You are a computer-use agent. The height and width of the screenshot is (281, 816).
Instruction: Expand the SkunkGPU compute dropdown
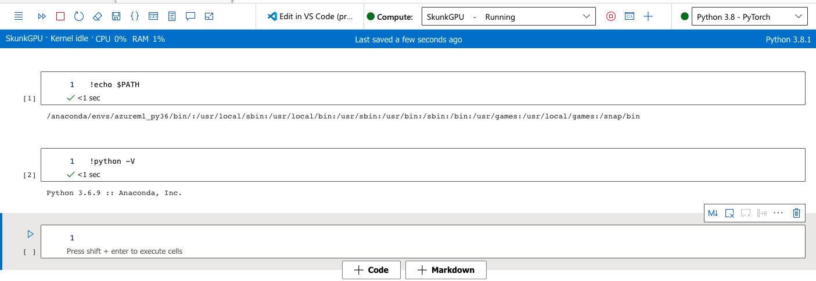[508, 17]
